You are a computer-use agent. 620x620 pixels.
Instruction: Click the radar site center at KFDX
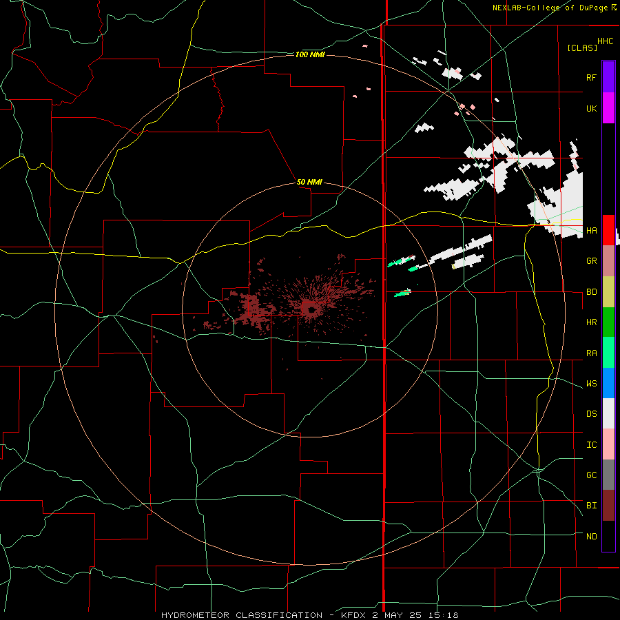pos(310,309)
